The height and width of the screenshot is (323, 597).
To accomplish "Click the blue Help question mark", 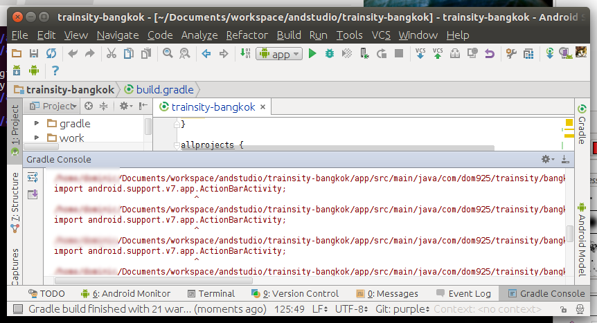I will click(55, 71).
